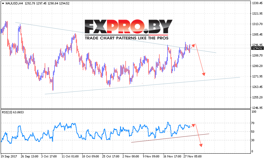Viewport: 264px width, 160px height.
Task: Click the 1330.45 price scale value
Action: point(257,3)
